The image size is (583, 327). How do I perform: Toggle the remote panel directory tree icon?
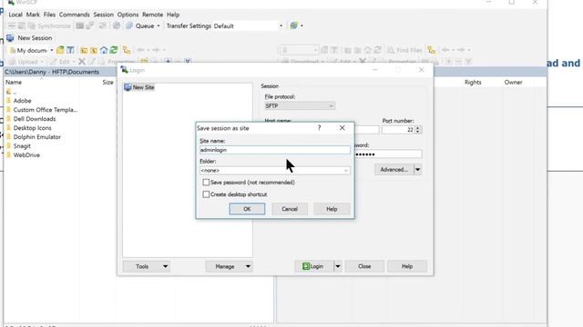[431, 50]
